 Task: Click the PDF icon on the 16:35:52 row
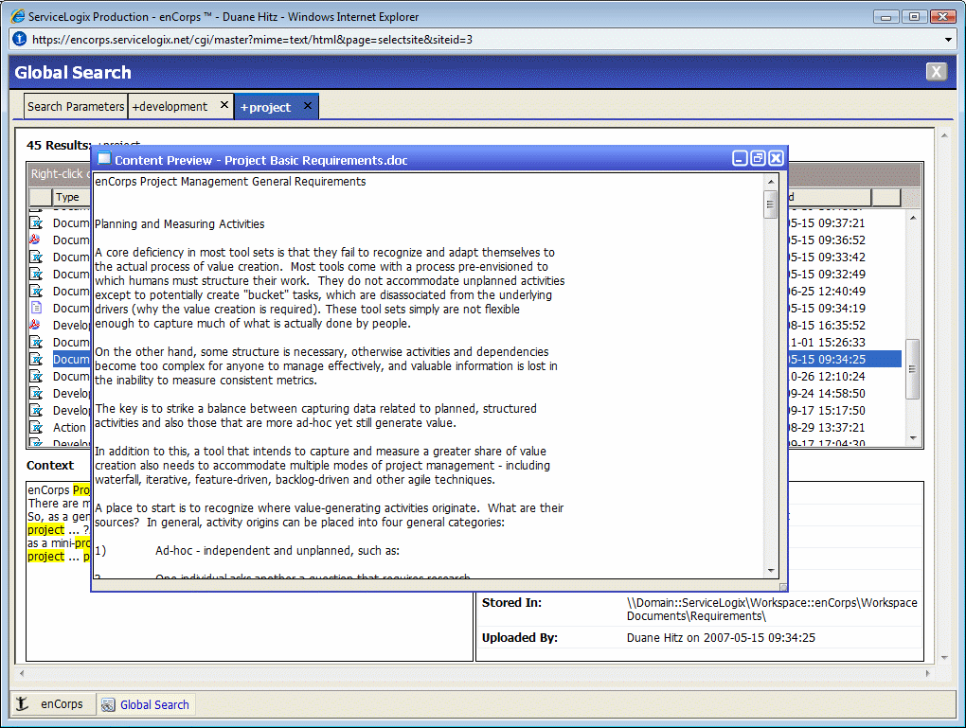coord(36,325)
